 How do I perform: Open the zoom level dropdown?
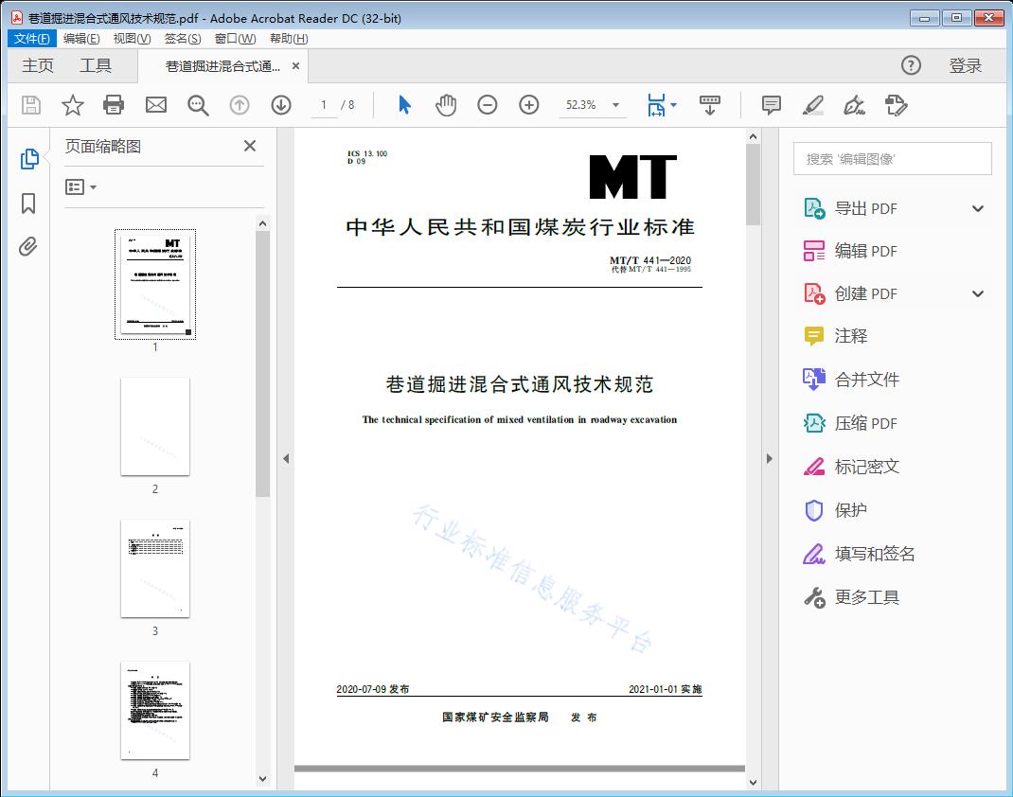(x=616, y=105)
